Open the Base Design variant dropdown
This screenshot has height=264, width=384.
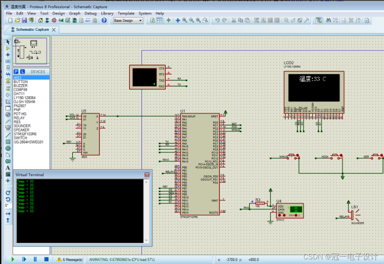click(128, 21)
